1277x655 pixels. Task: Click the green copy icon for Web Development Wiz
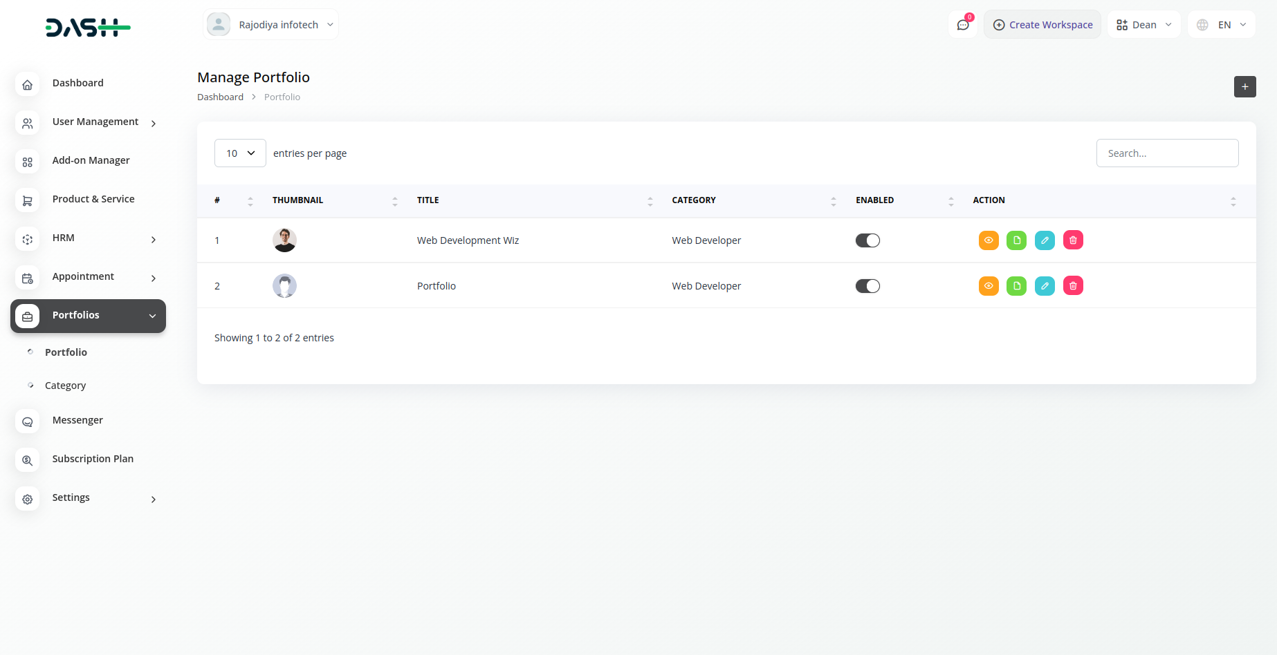pos(1016,240)
